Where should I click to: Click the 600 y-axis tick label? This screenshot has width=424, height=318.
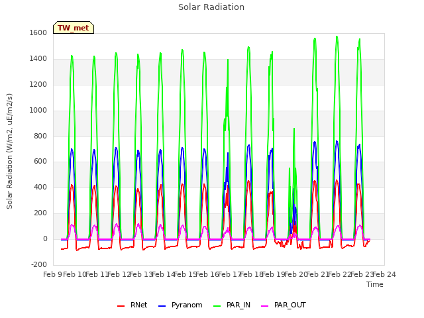pos(40,162)
